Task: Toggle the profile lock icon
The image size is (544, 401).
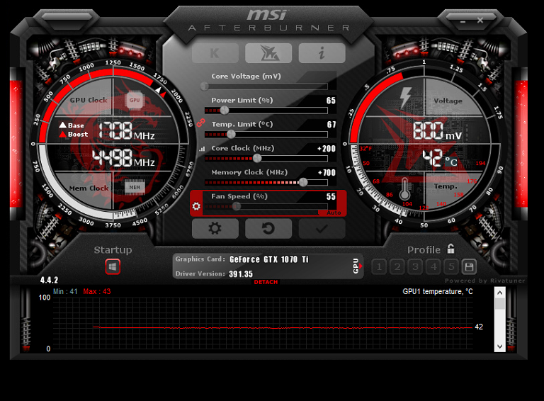Action: (x=450, y=249)
